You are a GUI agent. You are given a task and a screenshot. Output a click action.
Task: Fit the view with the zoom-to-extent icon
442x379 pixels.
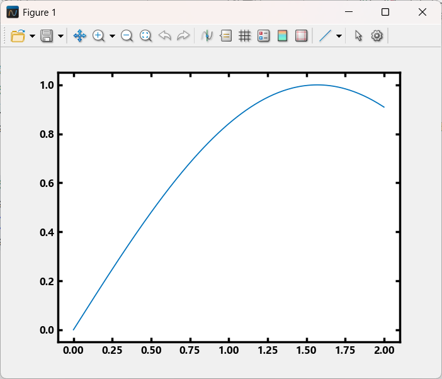click(x=145, y=36)
